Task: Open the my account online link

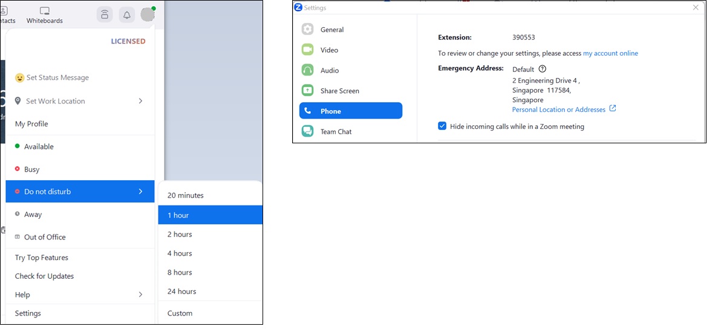Action: (x=610, y=53)
